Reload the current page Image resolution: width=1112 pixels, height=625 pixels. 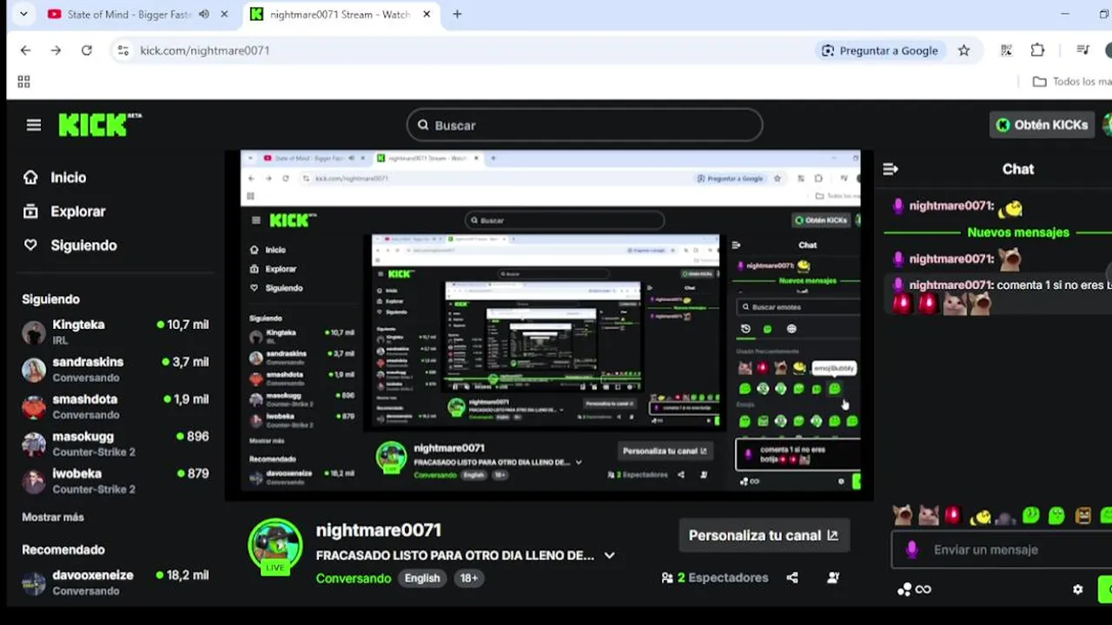87,50
